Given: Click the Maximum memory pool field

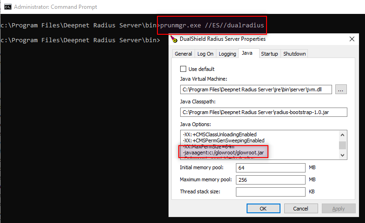Looking at the screenshot, I should click(x=271, y=179).
